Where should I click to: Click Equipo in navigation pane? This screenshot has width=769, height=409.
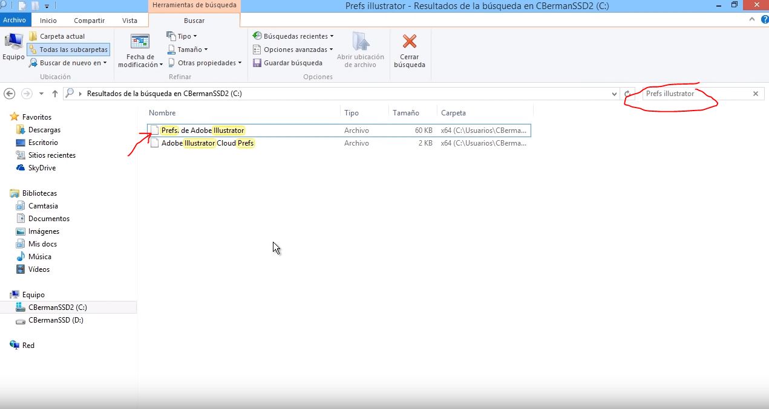click(x=33, y=295)
